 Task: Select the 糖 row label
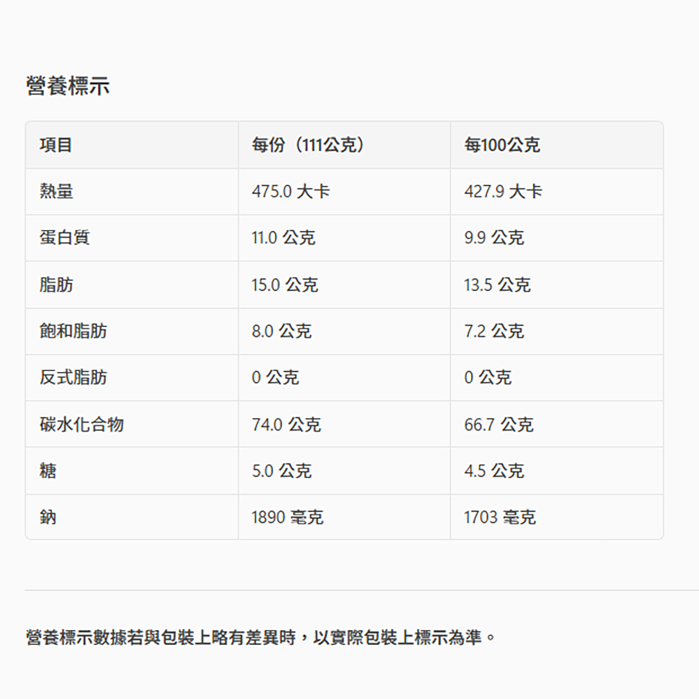click(x=48, y=470)
